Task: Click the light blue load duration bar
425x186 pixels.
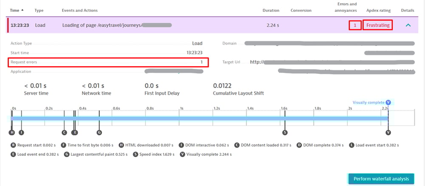Action: [x=200, y=118]
